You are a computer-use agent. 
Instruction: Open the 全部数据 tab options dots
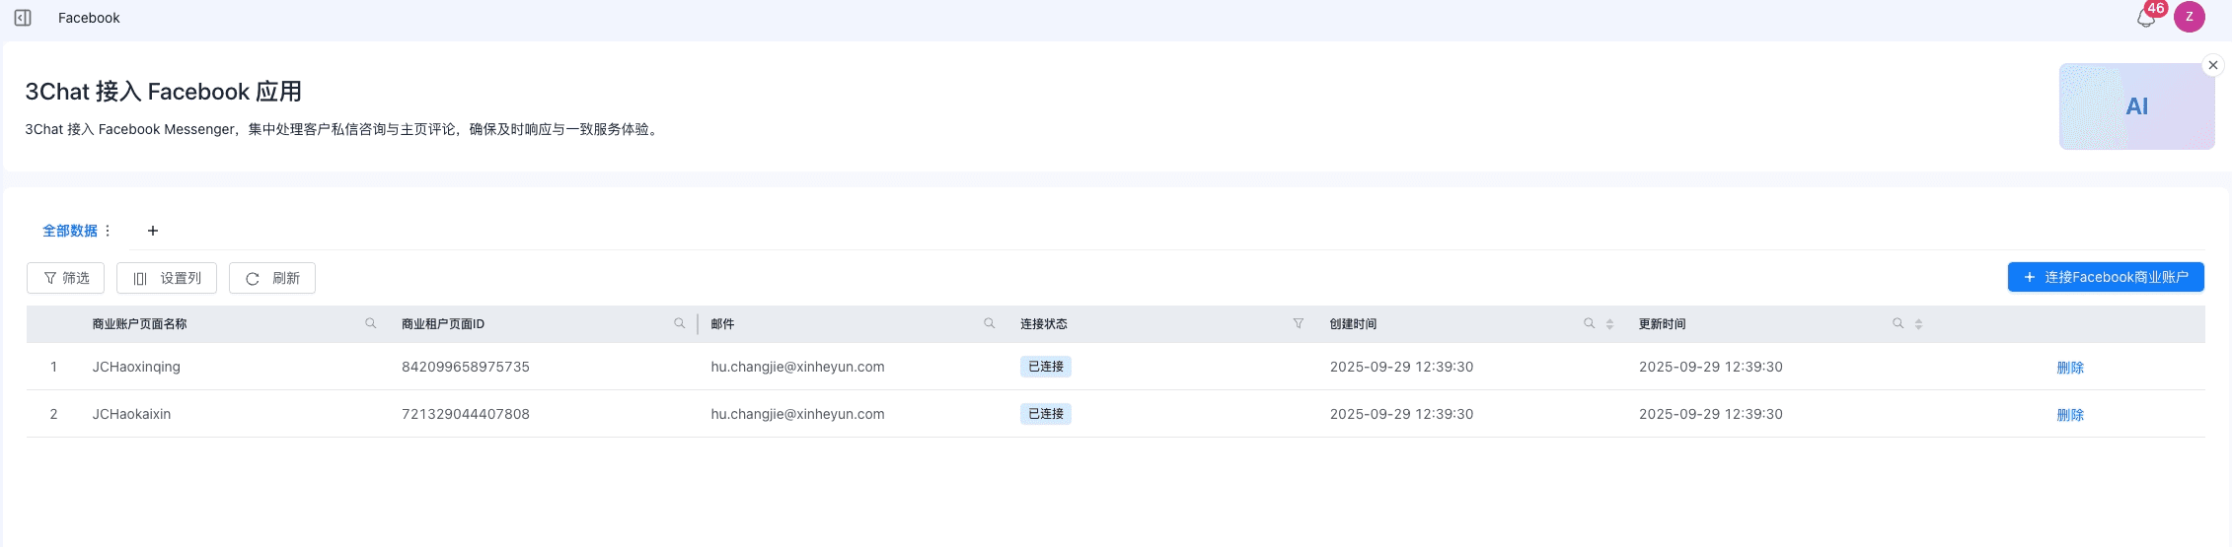(x=108, y=231)
